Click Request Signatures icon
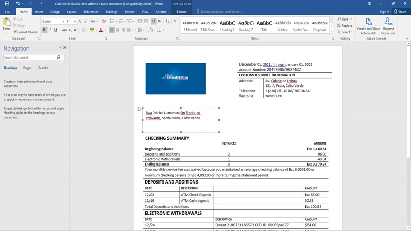This screenshot has width=411, height=231. coord(388,26)
